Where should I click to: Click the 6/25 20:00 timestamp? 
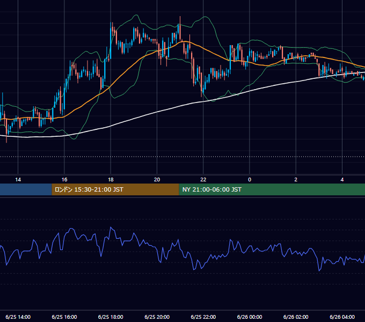click(x=157, y=317)
